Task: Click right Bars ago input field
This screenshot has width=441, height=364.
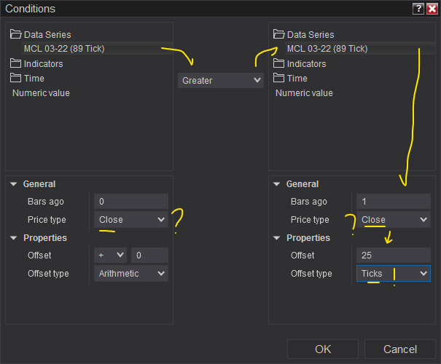Action: (393, 202)
